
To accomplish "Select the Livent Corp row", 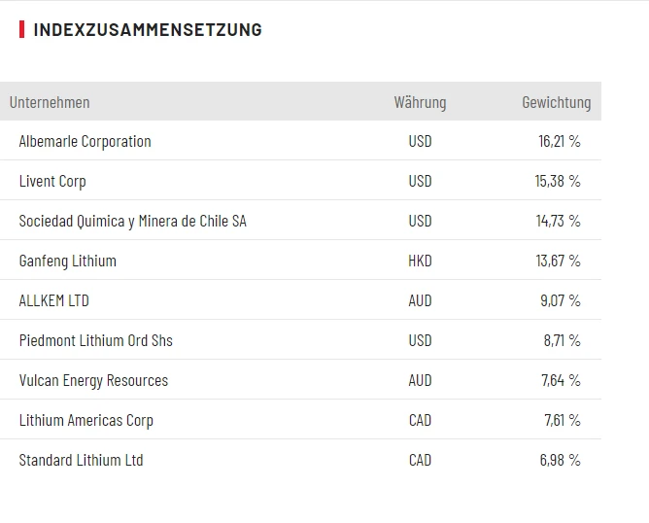I will click(52, 181).
